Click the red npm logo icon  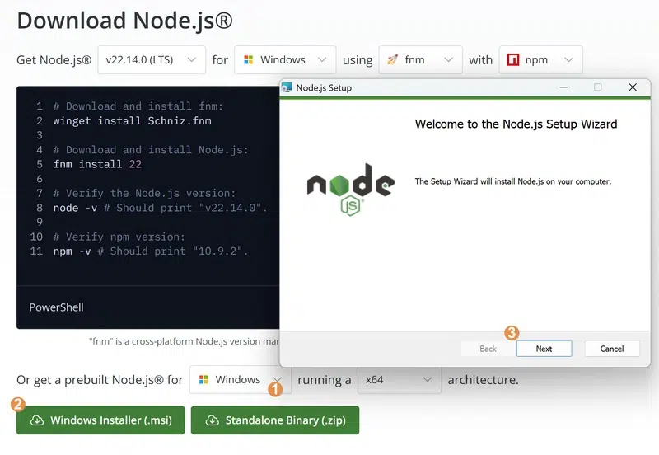513,60
